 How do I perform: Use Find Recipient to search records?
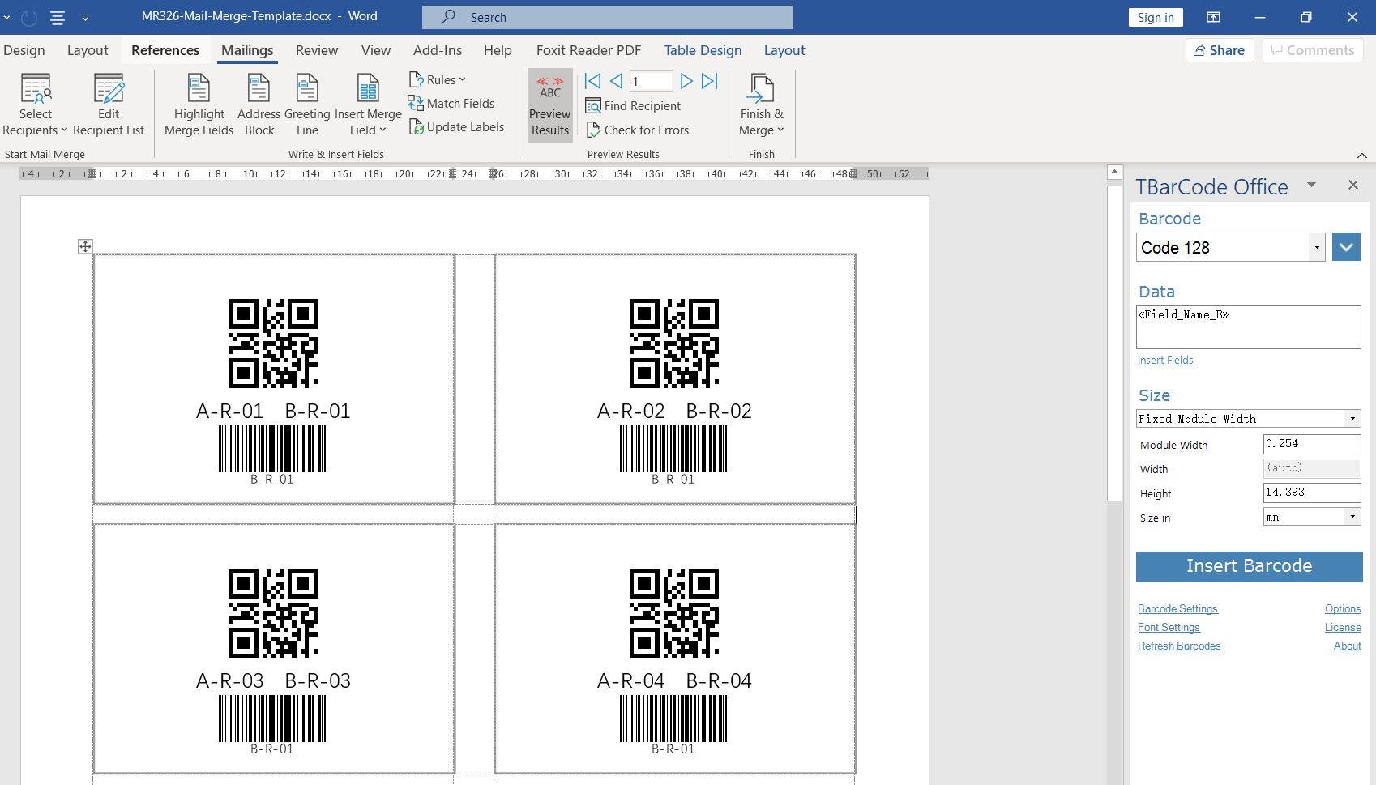coord(633,105)
